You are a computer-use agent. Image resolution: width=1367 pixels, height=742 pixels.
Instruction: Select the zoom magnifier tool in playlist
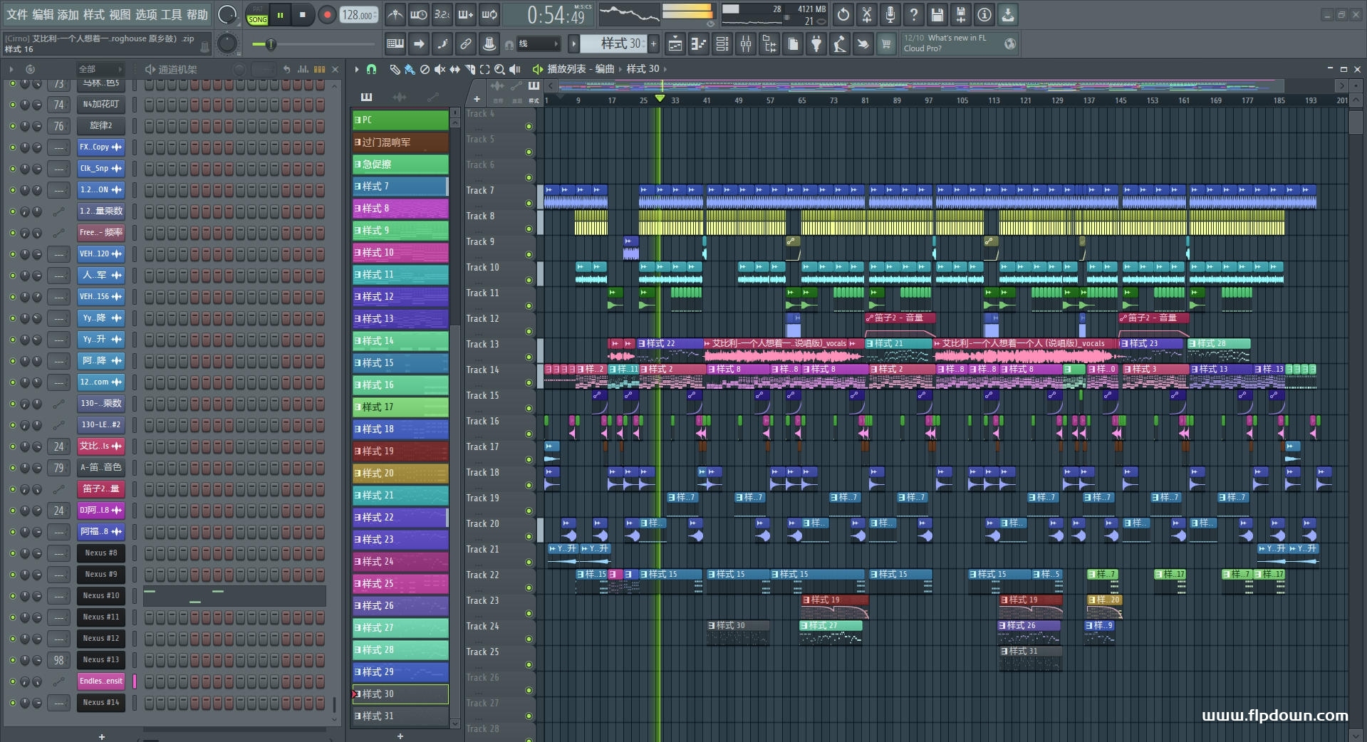click(499, 69)
